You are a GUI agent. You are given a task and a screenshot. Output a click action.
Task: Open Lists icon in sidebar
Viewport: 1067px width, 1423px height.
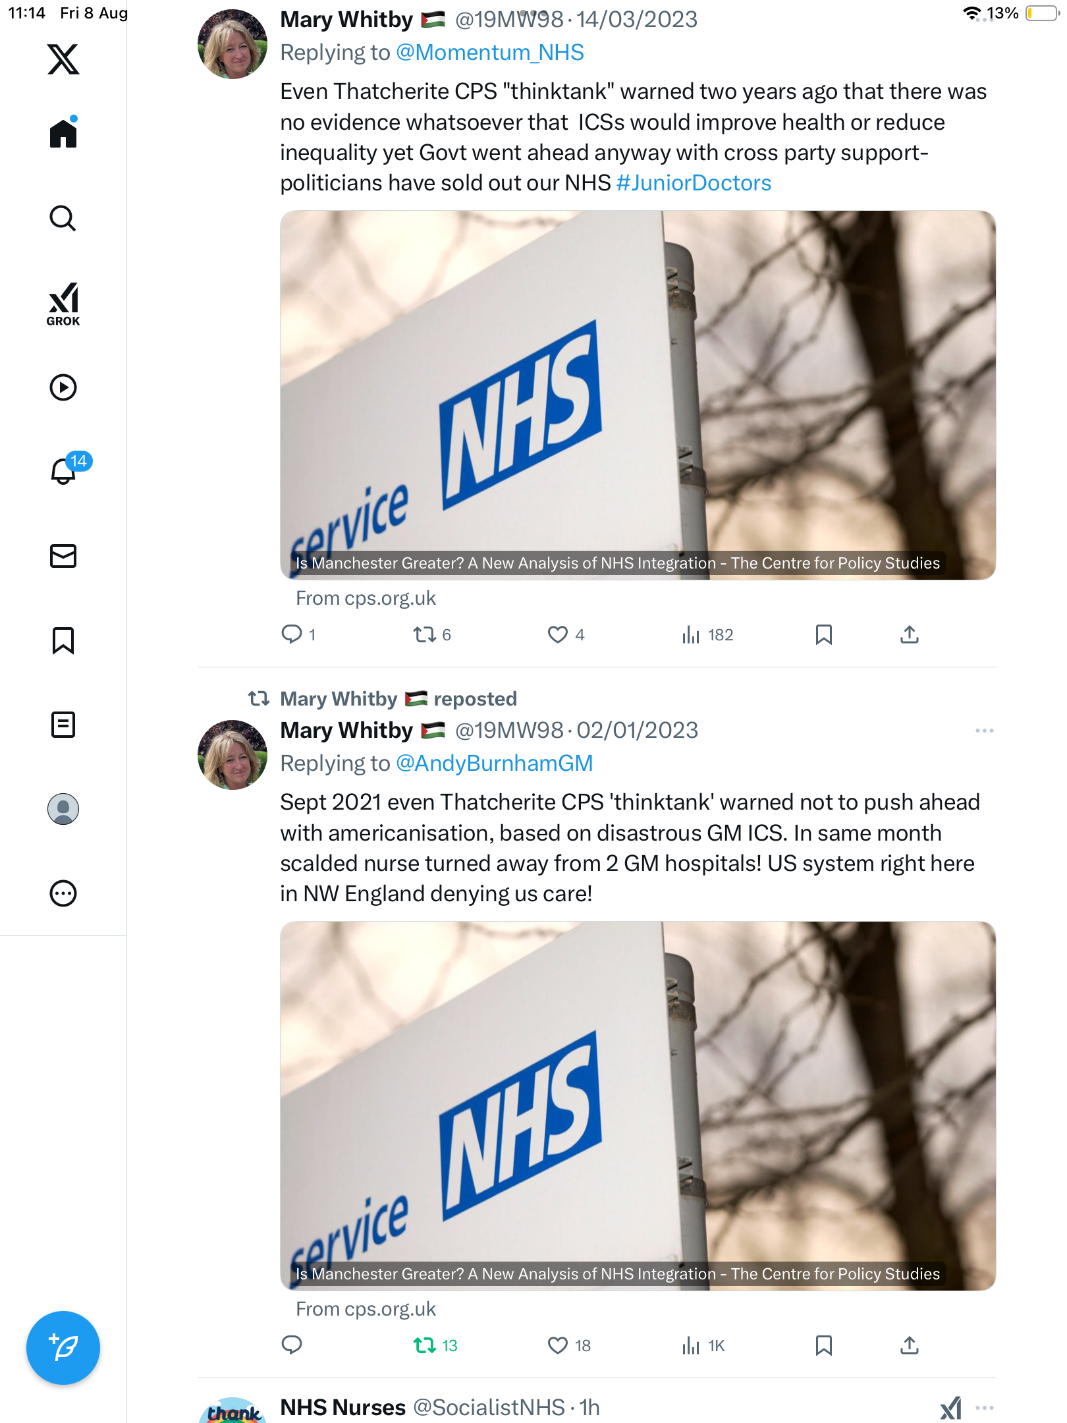[63, 725]
